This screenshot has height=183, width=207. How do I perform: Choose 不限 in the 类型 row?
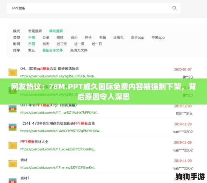point(32,38)
